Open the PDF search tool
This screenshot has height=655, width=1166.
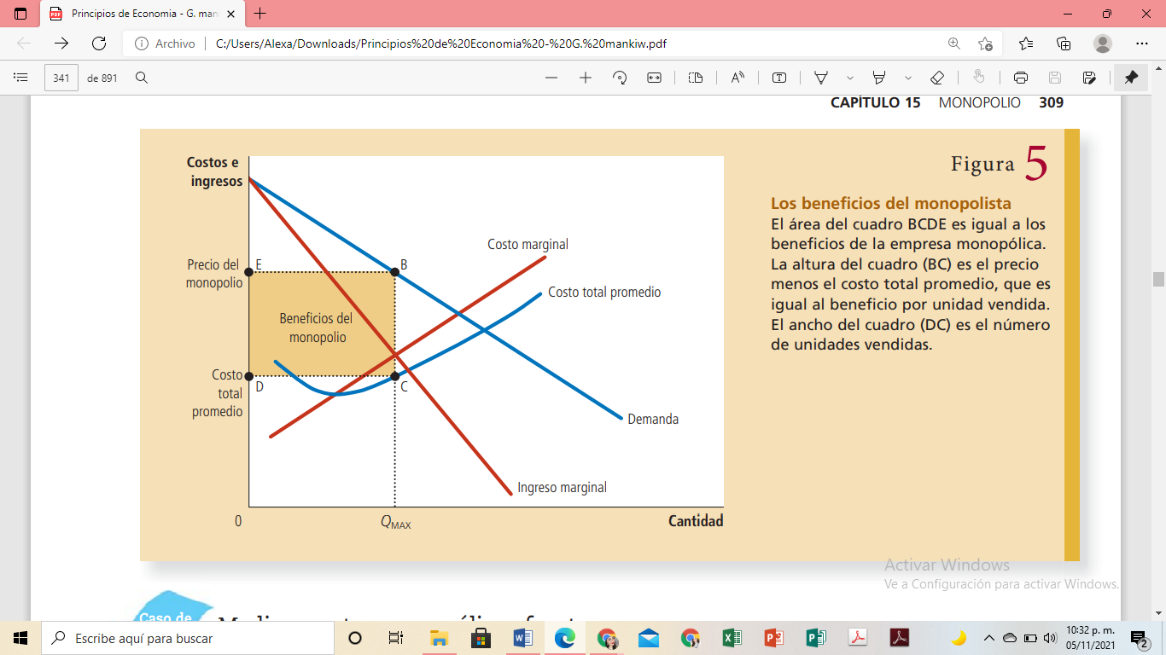tap(140, 77)
